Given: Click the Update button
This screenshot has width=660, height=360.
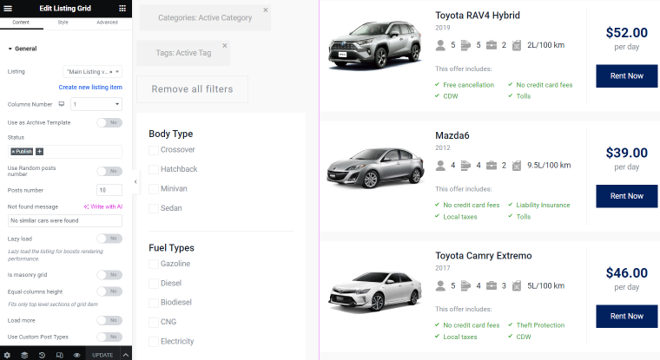Looking at the screenshot, I should point(102,355).
